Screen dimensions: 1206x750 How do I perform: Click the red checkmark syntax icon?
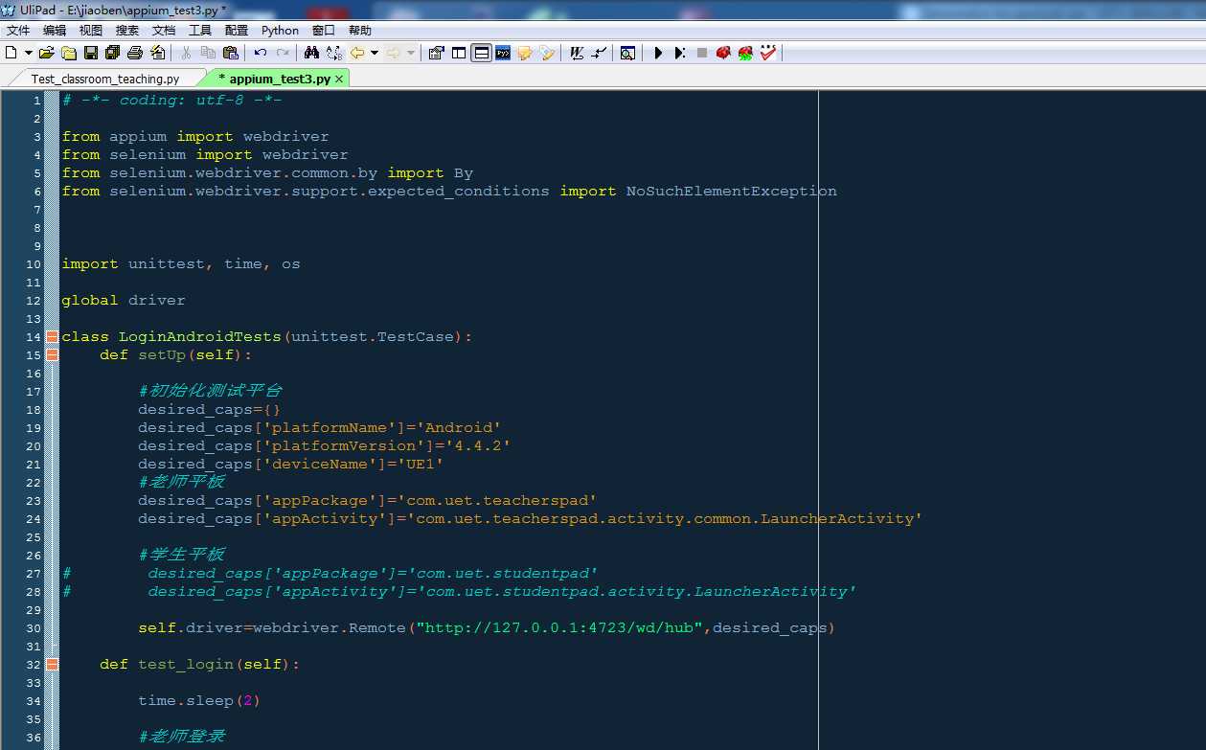(768, 53)
